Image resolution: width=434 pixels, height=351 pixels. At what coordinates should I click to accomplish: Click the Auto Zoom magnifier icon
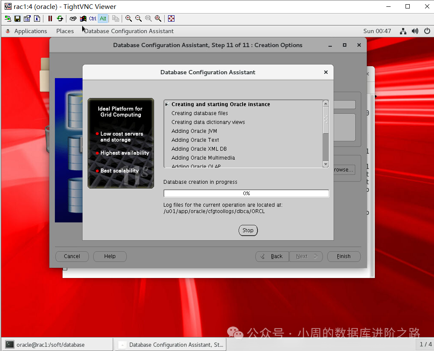158,19
